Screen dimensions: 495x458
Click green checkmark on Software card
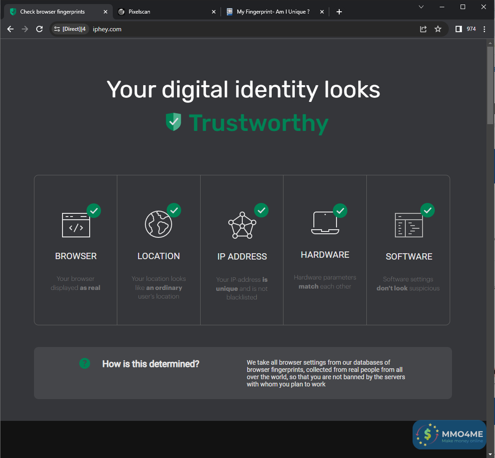point(427,210)
